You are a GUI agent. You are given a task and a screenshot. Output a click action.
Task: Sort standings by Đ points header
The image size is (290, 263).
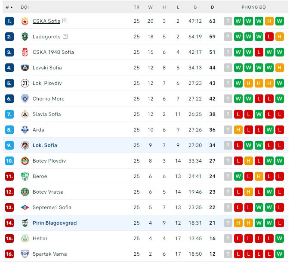(x=212, y=7)
